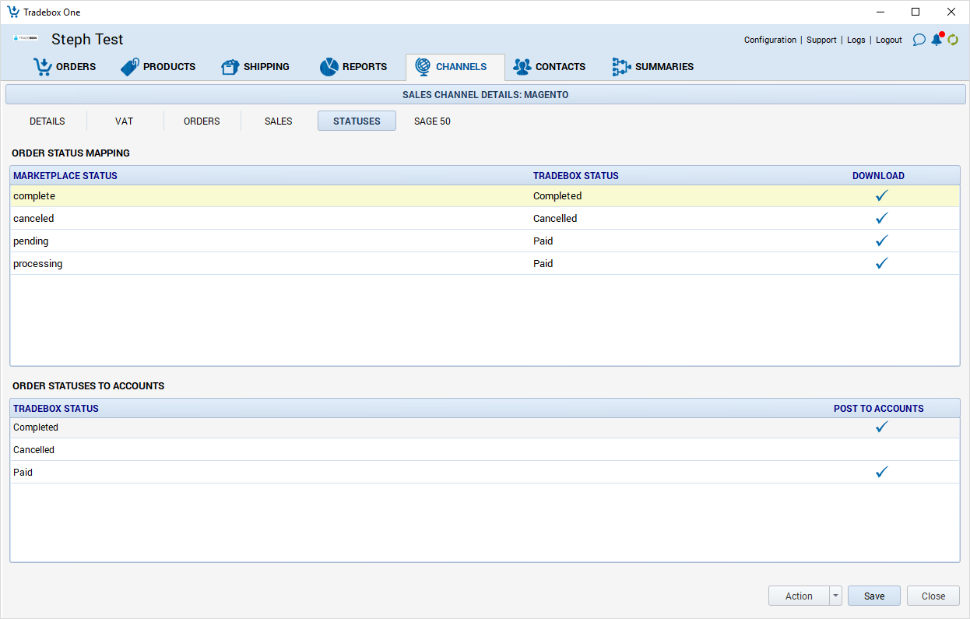The height and width of the screenshot is (619, 970).
Task: Click the Save button
Action: (873, 596)
